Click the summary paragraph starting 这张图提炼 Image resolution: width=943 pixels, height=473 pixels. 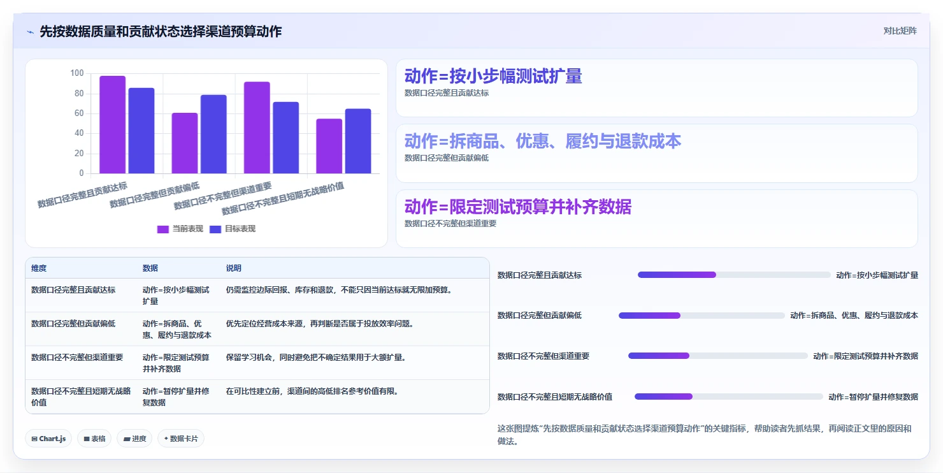705,435
